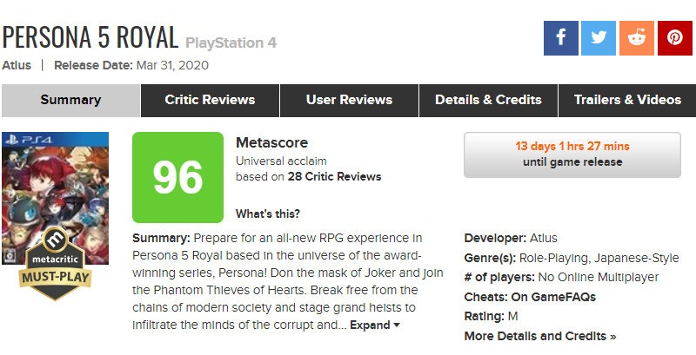Go to the Details & Credits tab

pos(488,100)
